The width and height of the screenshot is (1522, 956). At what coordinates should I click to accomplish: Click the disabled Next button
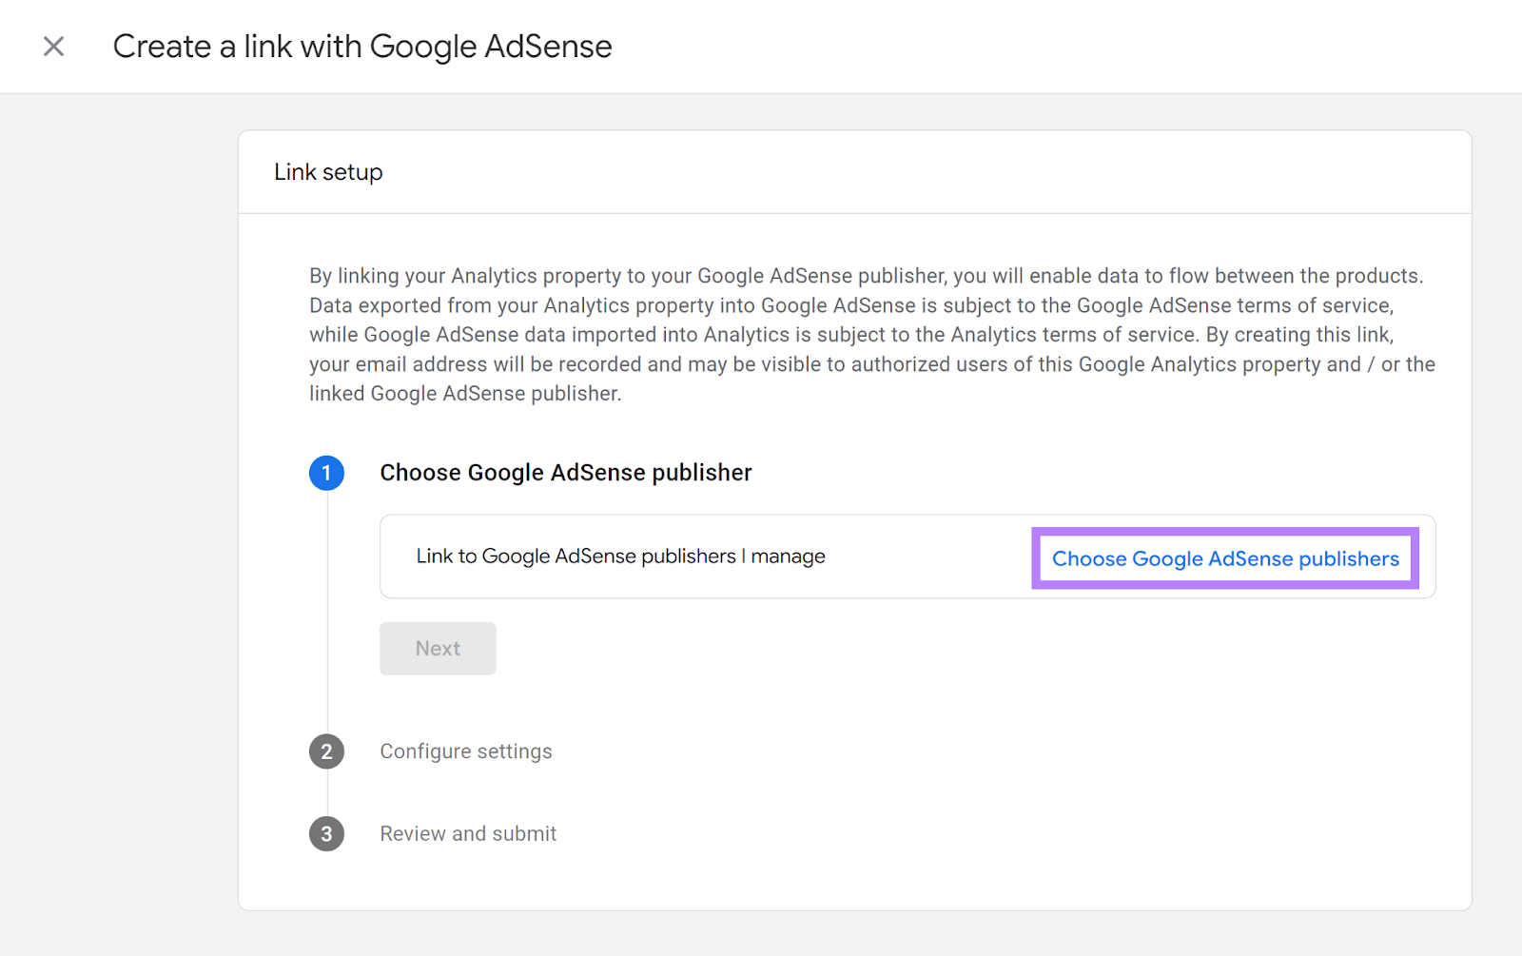437,648
